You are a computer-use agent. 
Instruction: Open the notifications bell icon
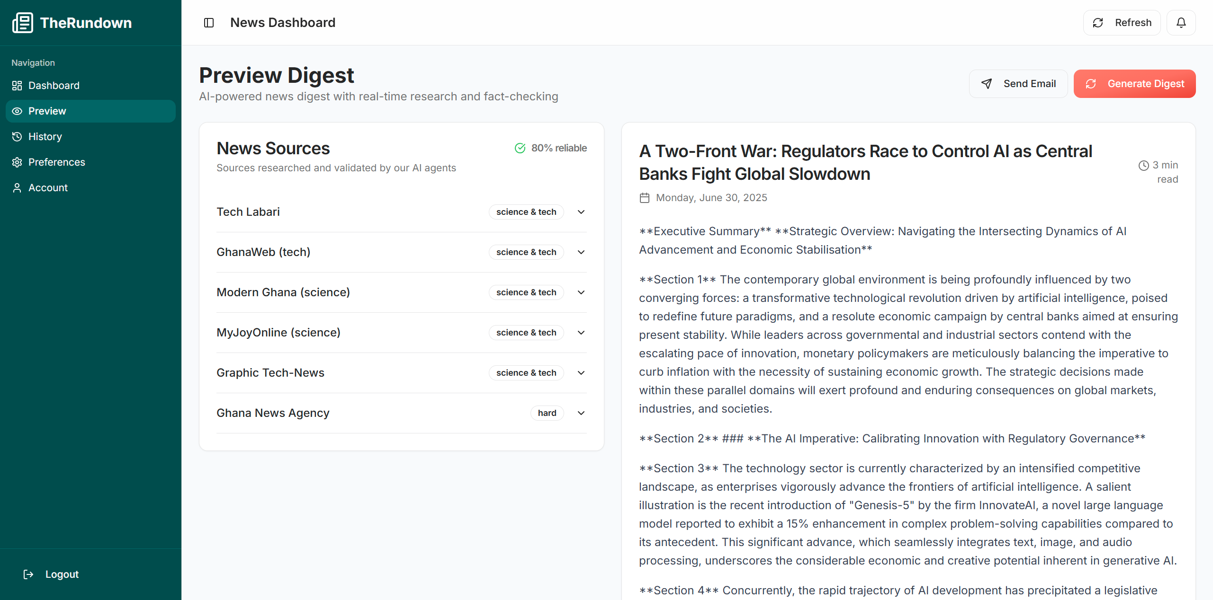pos(1181,23)
